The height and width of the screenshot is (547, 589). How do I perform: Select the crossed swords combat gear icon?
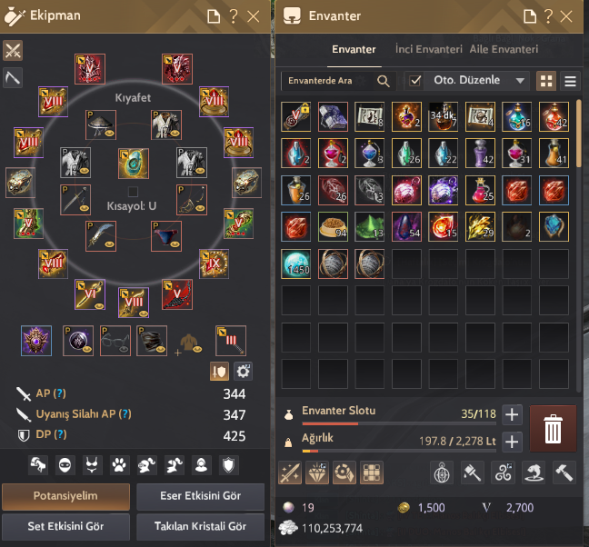click(13, 50)
